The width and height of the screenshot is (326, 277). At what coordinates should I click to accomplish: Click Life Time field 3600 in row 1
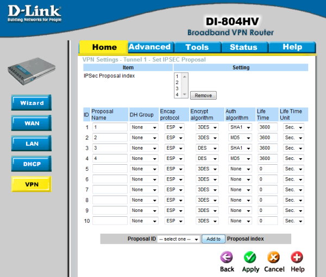tap(267, 127)
